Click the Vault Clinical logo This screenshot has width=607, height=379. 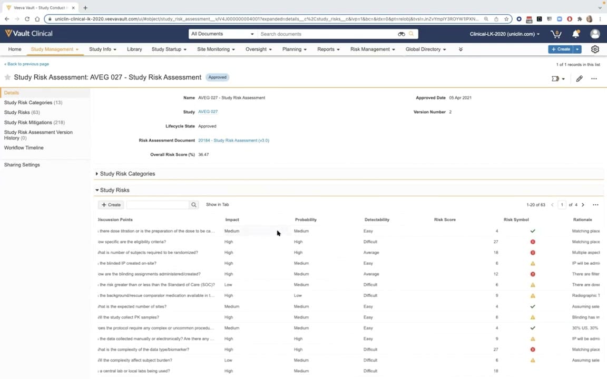[28, 34]
